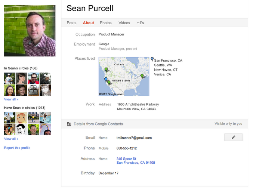This screenshot has width=253, height=191.
Task: Open the cartoon face avatar thumbnail
Action: point(21,118)
